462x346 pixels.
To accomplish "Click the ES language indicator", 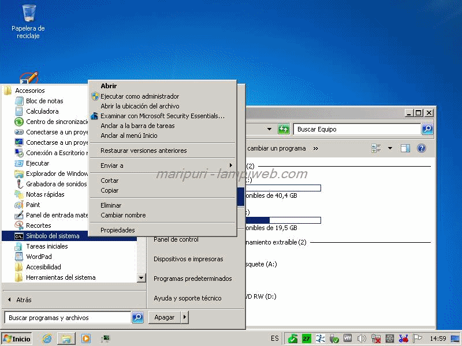I will pyautogui.click(x=275, y=339).
